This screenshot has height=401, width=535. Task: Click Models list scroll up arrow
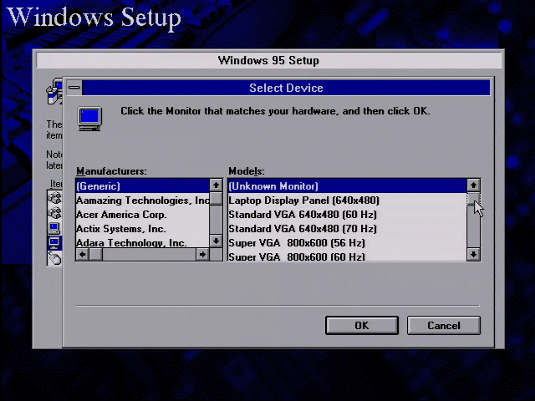(473, 185)
